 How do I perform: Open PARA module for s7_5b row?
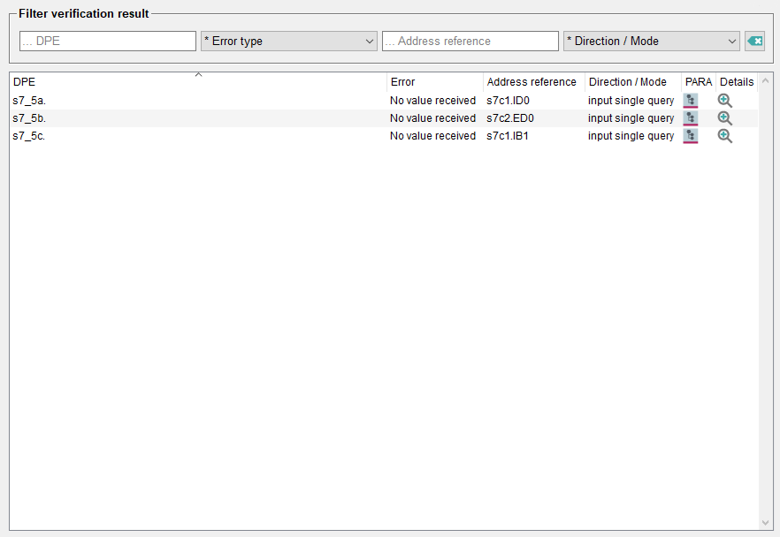(x=691, y=118)
